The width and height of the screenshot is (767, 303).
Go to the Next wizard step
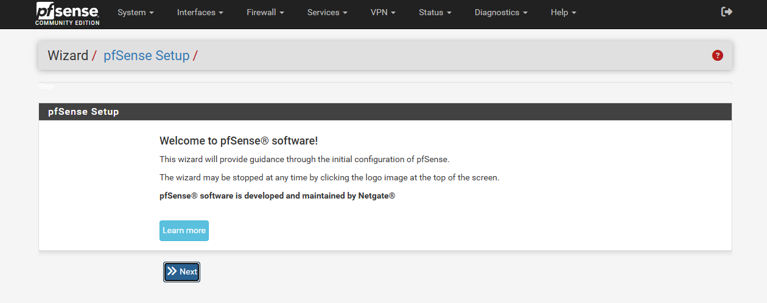click(x=181, y=271)
